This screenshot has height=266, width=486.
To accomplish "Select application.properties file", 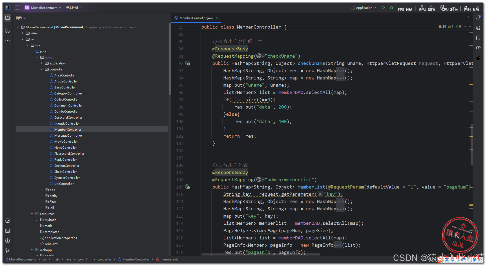I will click(x=61, y=238).
